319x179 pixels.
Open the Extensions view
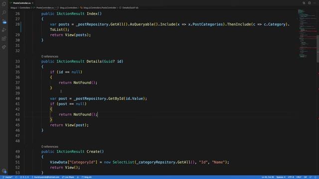4,39
